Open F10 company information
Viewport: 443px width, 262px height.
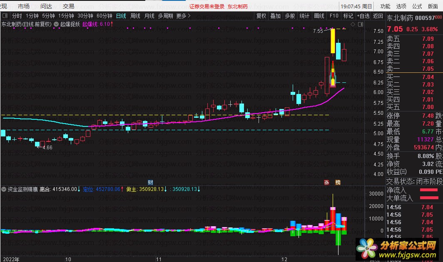point(334,16)
